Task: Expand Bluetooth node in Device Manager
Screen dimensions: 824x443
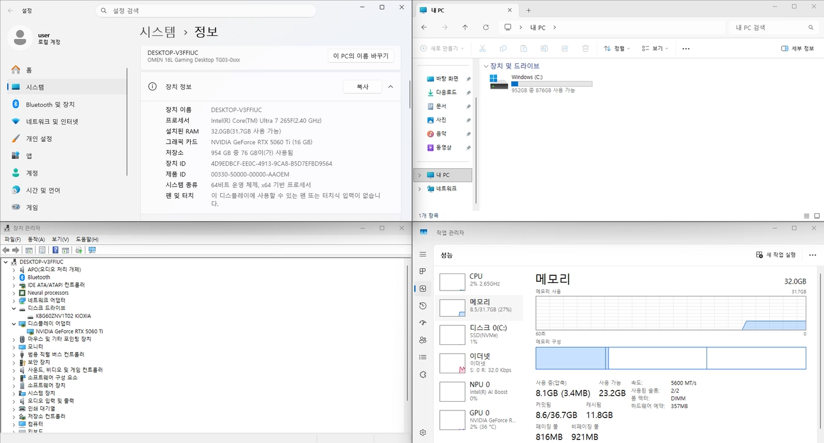Action: pos(14,277)
